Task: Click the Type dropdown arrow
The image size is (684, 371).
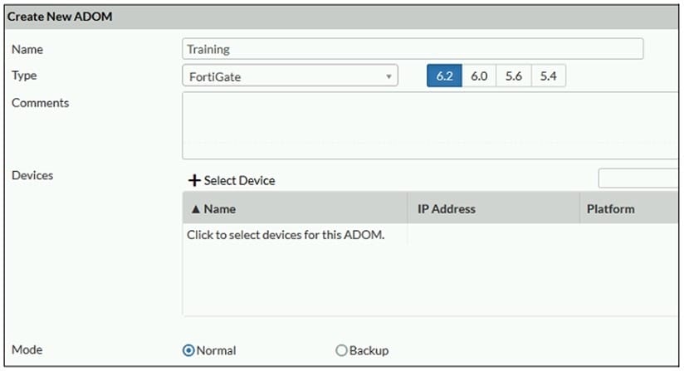Action: [x=388, y=77]
